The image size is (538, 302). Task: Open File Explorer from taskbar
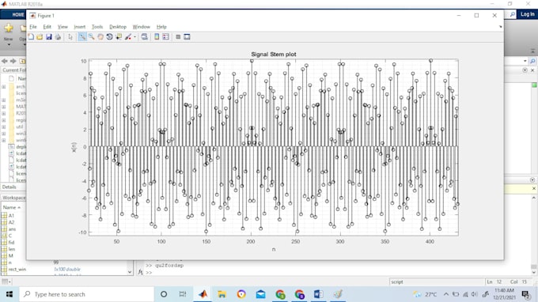coord(222,294)
